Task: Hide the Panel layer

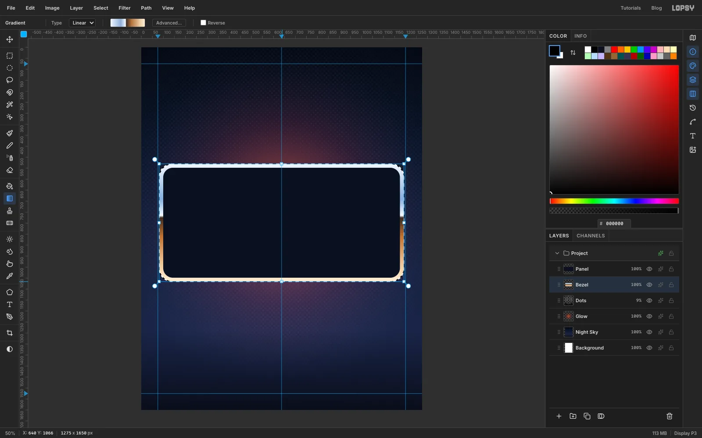Action: pyautogui.click(x=649, y=269)
